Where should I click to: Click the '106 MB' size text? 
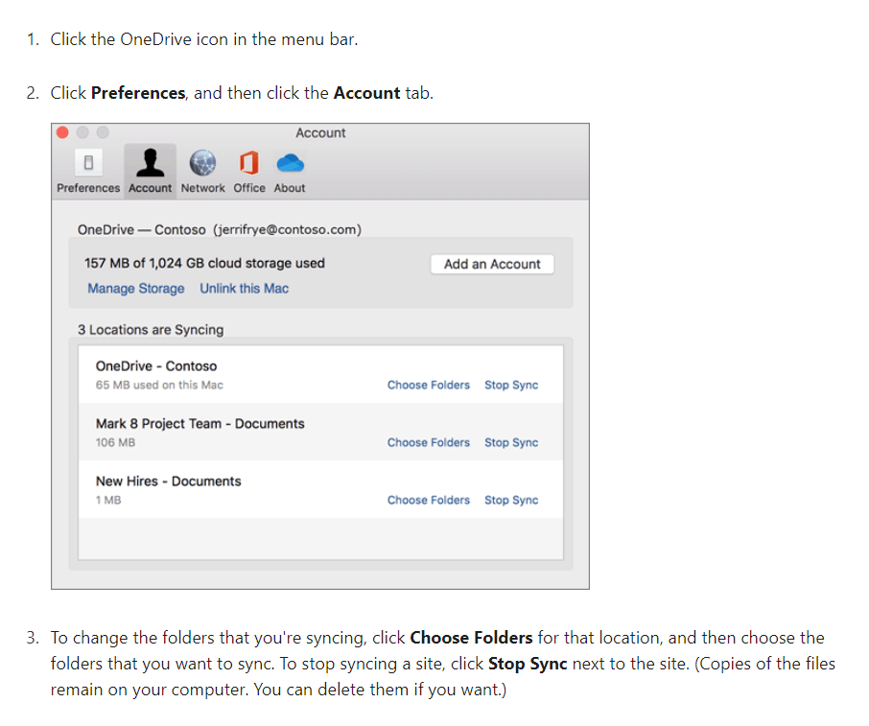115,443
